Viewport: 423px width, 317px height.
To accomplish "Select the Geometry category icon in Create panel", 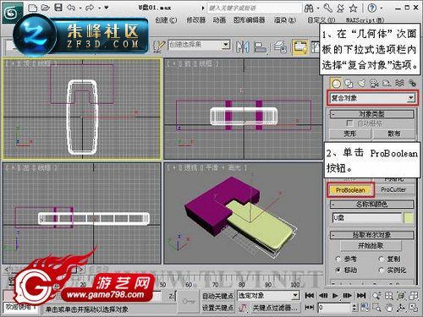I will tap(336, 83).
